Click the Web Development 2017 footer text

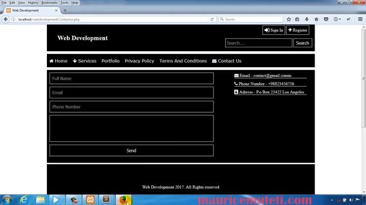pyautogui.click(x=181, y=187)
